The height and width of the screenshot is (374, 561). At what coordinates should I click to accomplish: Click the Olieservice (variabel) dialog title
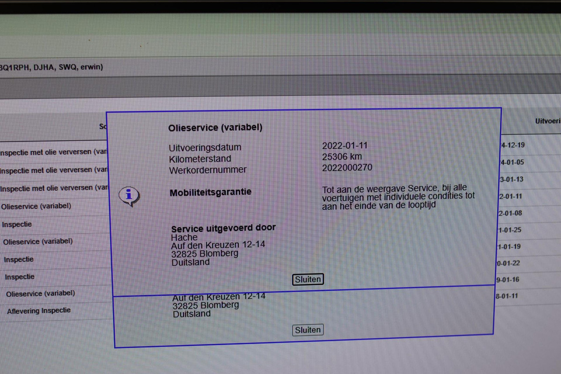tap(215, 127)
